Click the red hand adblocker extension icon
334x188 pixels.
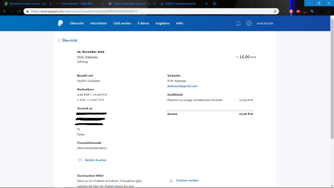click(x=291, y=11)
